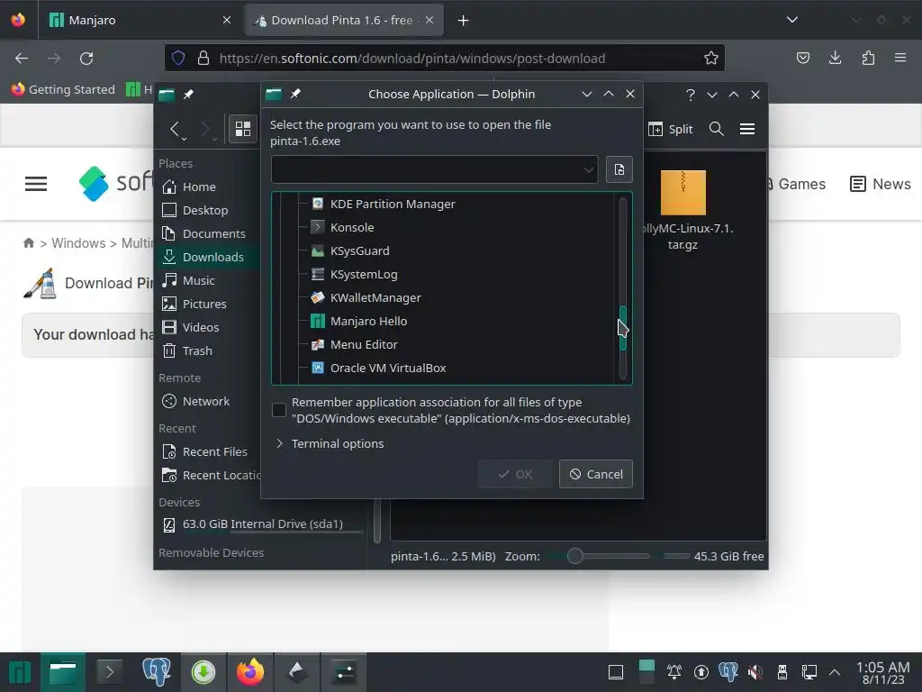Click the Split view button in Dolphin

670,129
